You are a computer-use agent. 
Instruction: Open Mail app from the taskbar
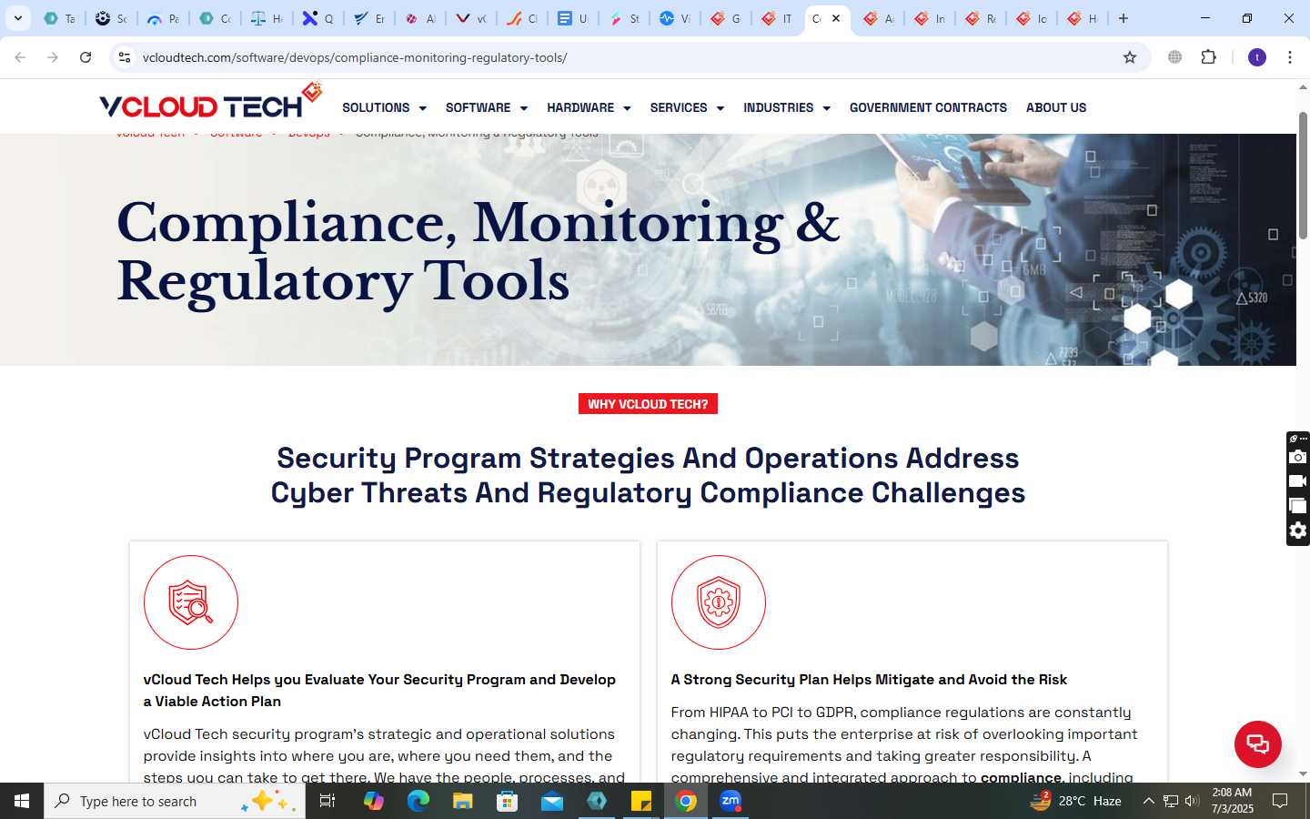click(552, 801)
